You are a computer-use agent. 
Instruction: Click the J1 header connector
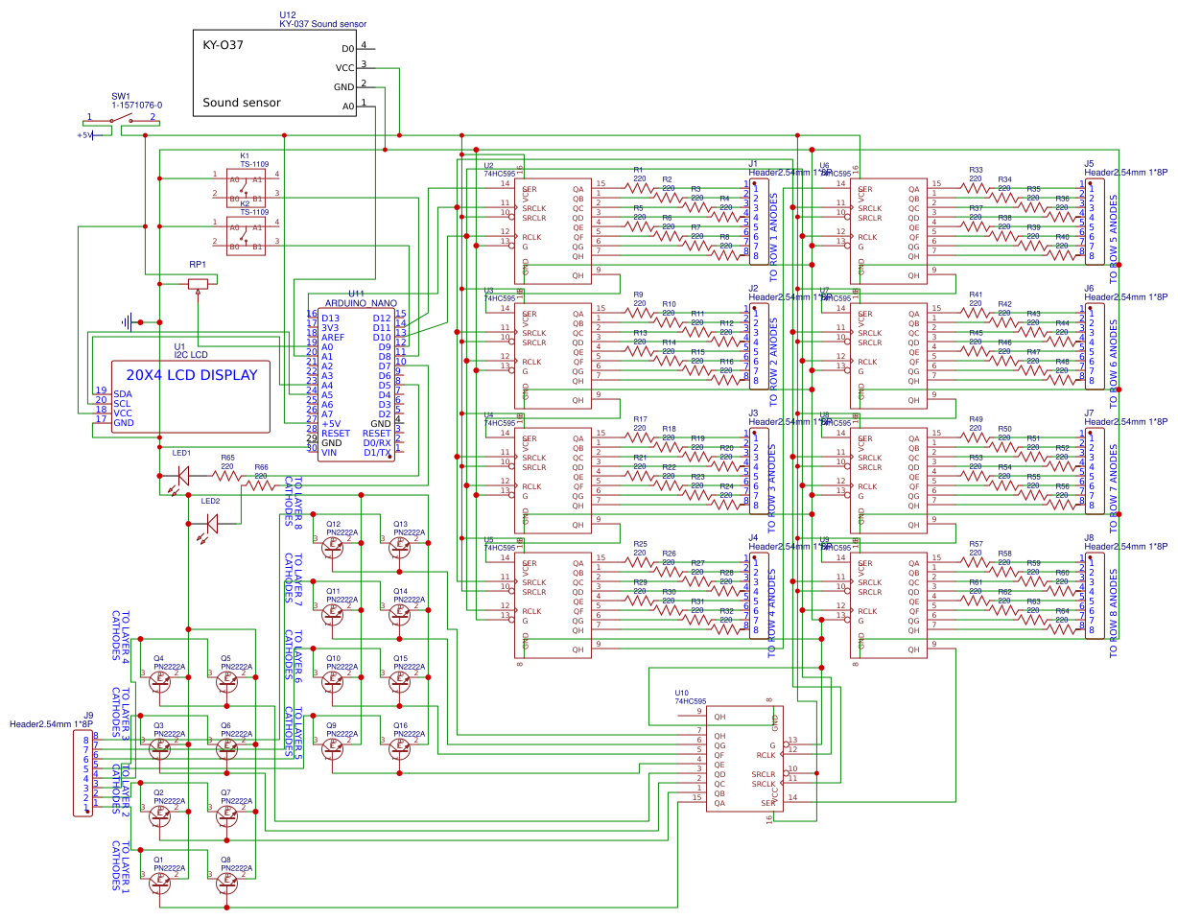tap(759, 222)
